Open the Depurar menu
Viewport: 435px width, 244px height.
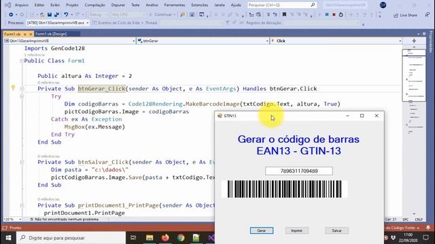tap(118, 5)
